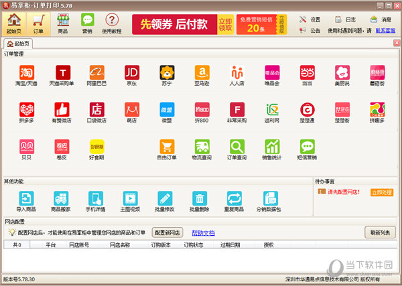The image size is (402, 286).
Task: Click the 免费营销短信 20条 coupon banner
Action: pyautogui.click(x=261, y=24)
